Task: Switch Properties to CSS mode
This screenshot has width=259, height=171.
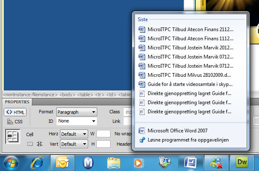Action: (x=15, y=122)
